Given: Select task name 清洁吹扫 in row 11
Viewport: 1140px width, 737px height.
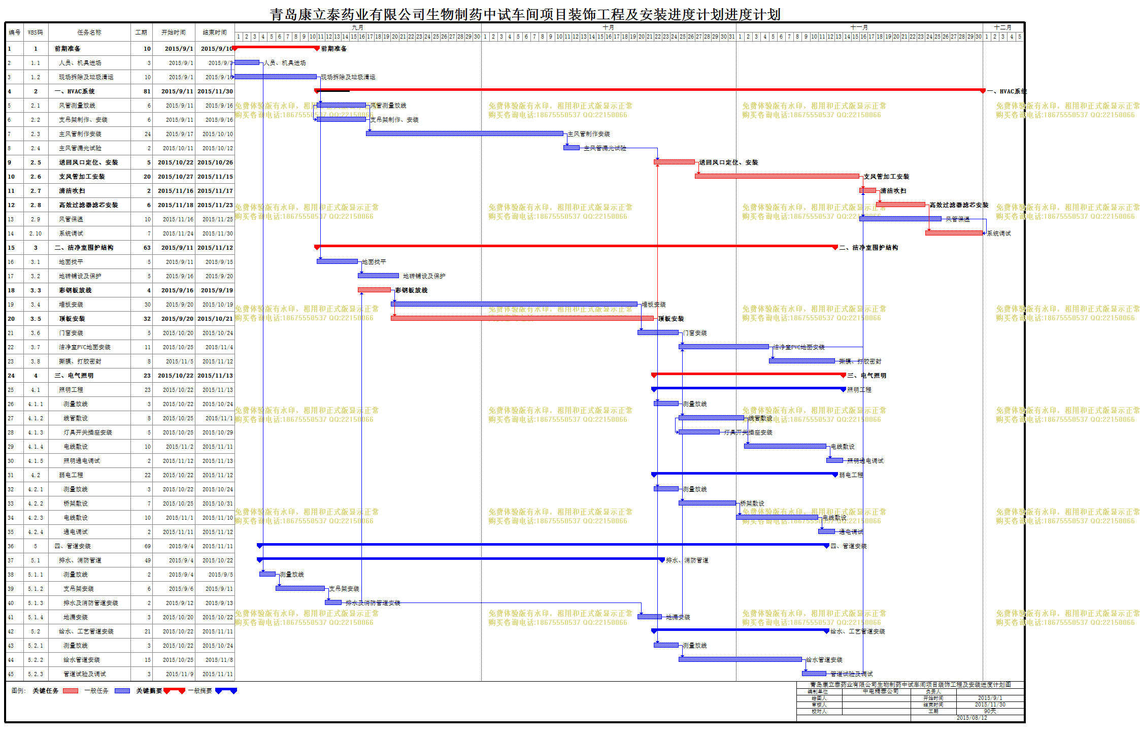Looking at the screenshot, I should point(72,191).
